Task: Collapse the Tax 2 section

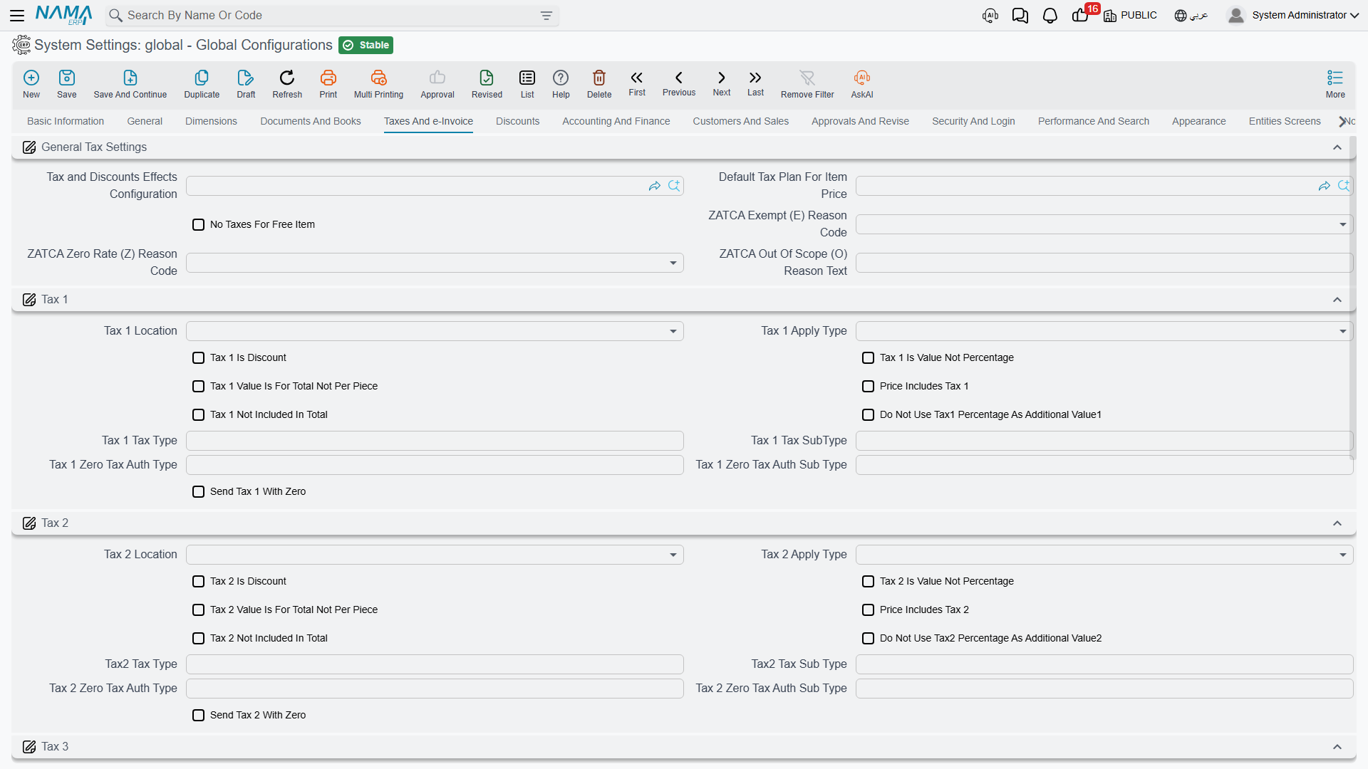Action: coord(1337,523)
